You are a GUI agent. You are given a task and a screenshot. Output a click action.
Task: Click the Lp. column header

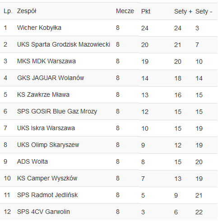coord(8,11)
